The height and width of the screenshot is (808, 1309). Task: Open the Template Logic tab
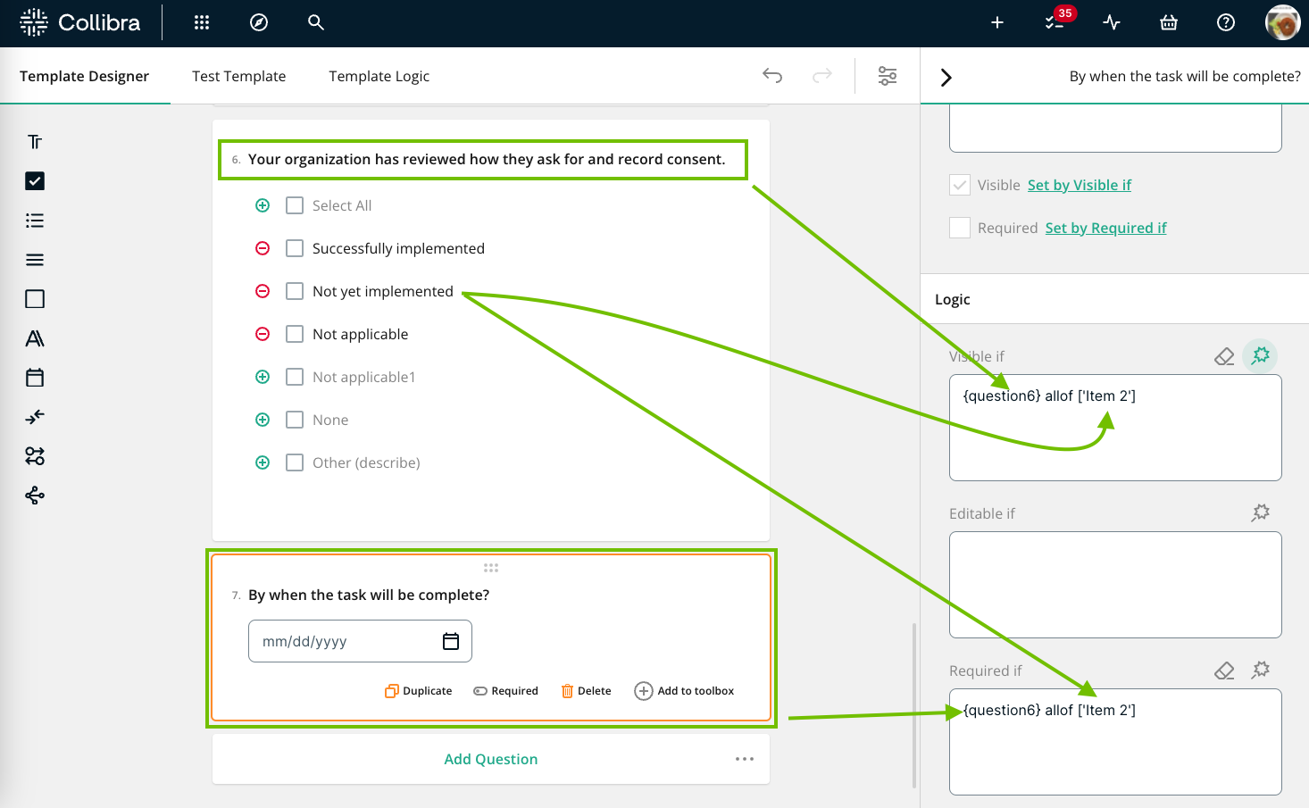[x=379, y=76]
